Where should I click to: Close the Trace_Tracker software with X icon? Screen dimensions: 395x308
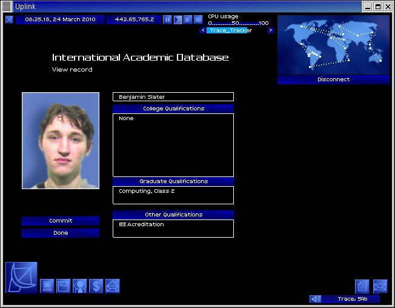pyautogui.click(x=9, y=19)
